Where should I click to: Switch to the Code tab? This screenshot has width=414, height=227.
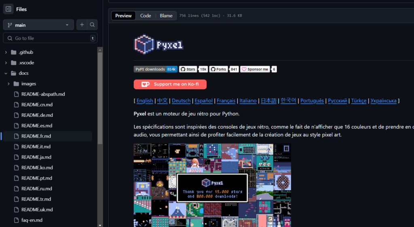coord(146,16)
